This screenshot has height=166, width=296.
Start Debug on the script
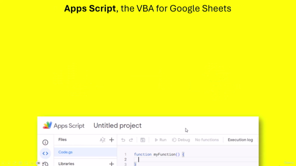tap(181, 140)
